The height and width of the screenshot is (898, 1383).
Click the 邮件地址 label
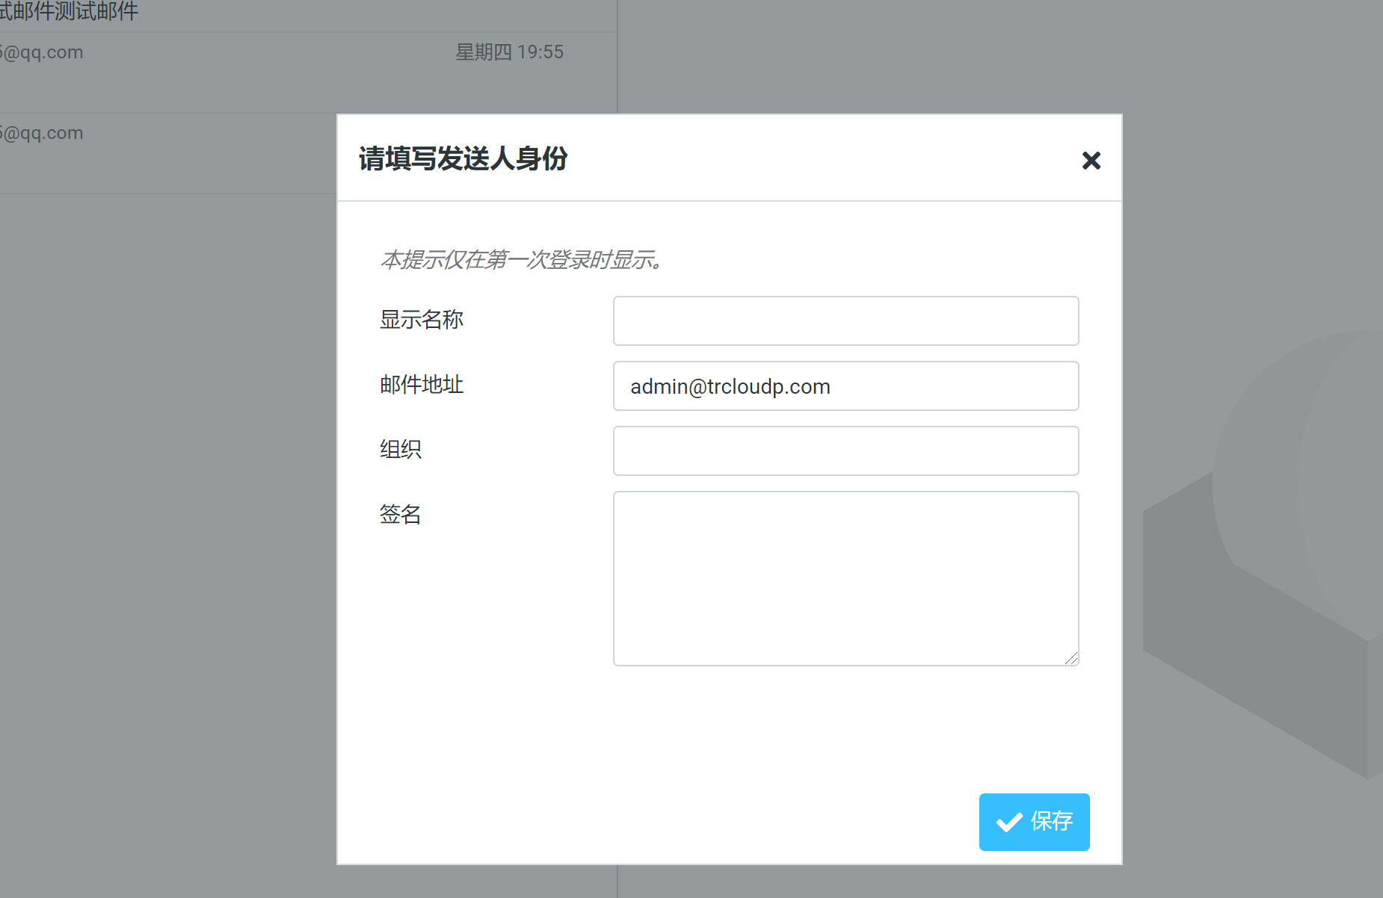(x=422, y=385)
